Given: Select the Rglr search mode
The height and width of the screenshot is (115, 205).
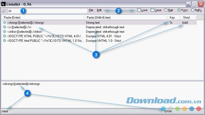Looking at the screenshot, I should pos(166,10).
